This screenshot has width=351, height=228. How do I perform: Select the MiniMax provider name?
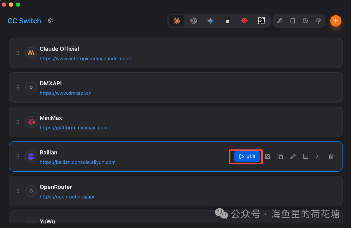coord(51,118)
